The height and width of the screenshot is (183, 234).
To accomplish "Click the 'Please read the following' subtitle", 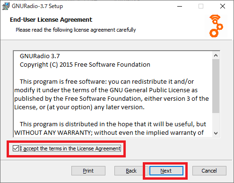I will point(76,30).
